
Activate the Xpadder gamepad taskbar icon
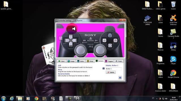(77, 98)
